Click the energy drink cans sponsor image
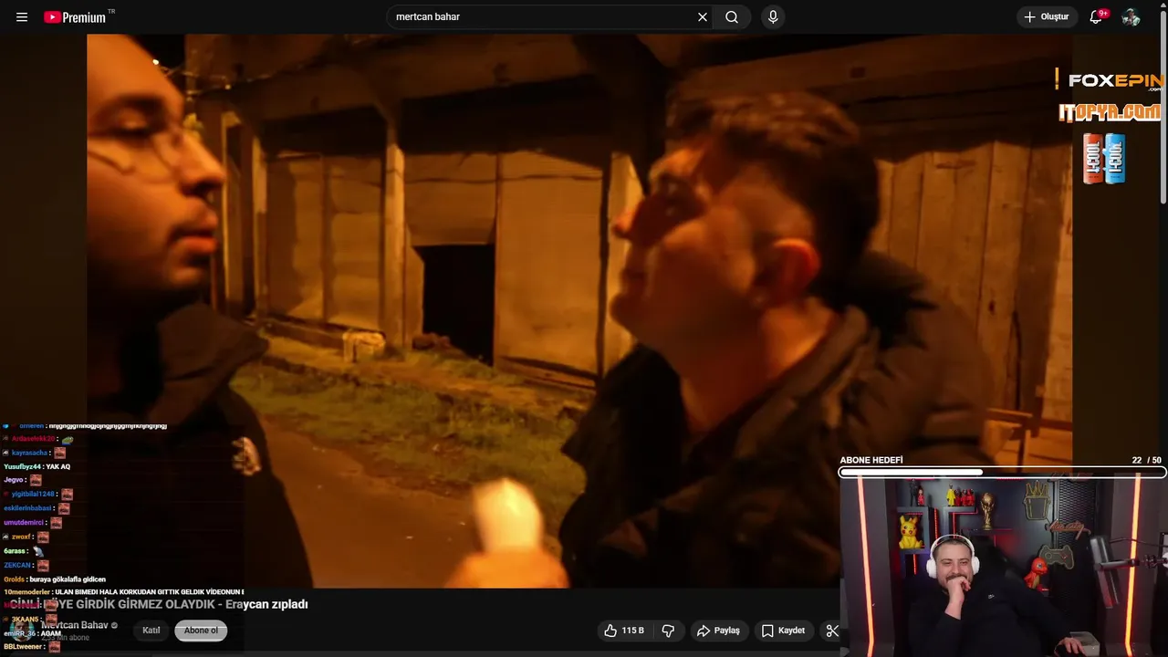 point(1104,159)
